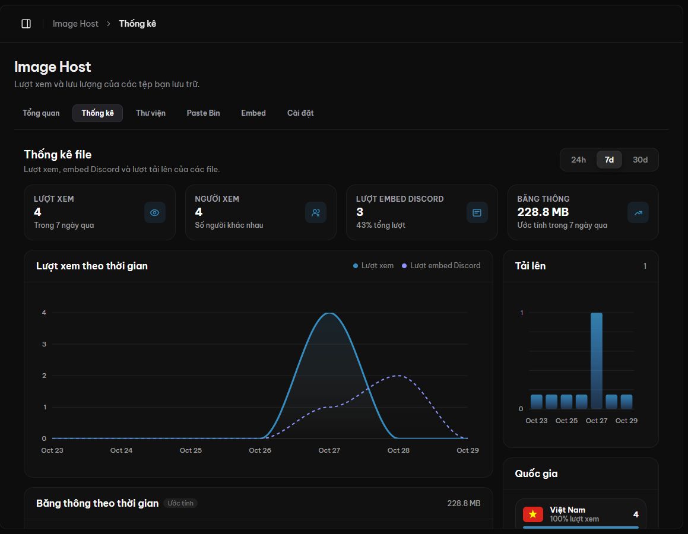Click the breadcrumb chevron separator

pyautogui.click(x=109, y=24)
